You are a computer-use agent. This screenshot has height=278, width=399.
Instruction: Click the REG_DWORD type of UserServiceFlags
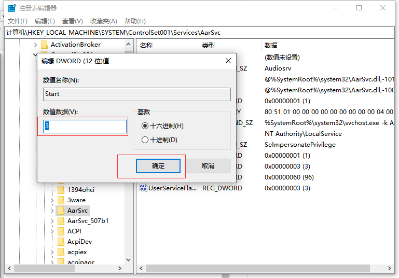click(x=222, y=188)
